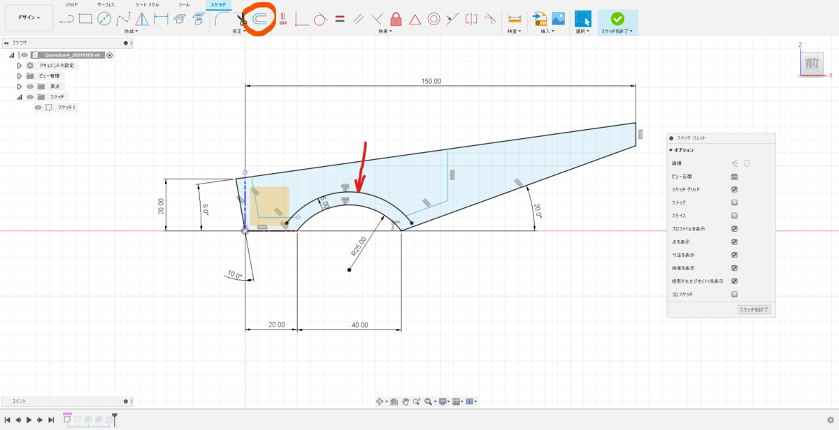Apply the Tangent constraint

321,19
